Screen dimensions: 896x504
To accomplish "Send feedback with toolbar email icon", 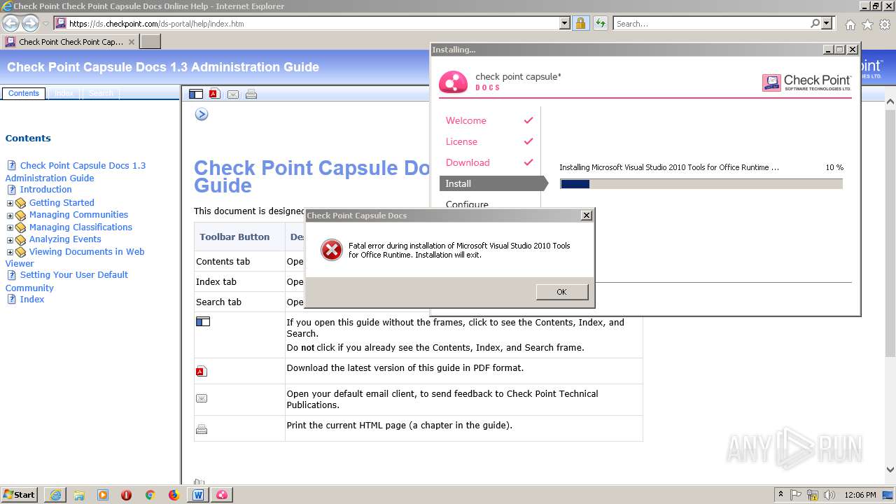I will [233, 94].
